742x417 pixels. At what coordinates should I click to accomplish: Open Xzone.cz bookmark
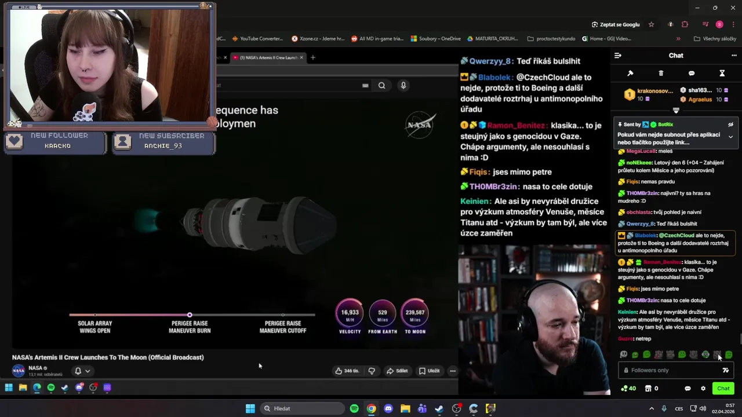pos(318,39)
